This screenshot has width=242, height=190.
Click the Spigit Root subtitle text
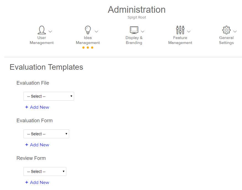coord(137,17)
